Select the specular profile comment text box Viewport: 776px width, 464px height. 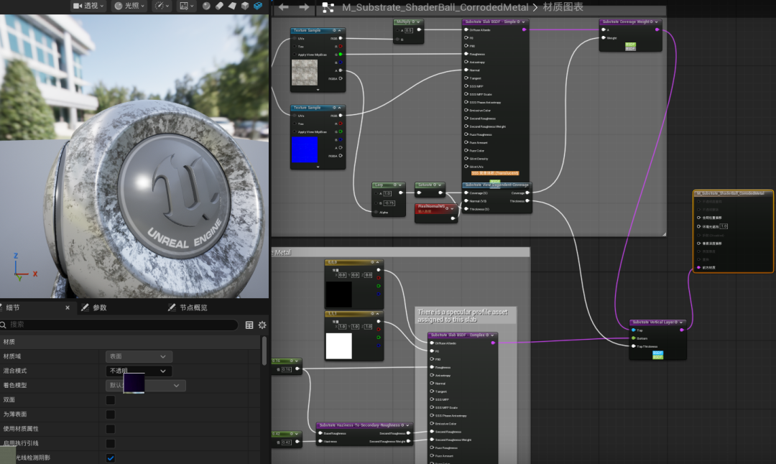pos(465,315)
